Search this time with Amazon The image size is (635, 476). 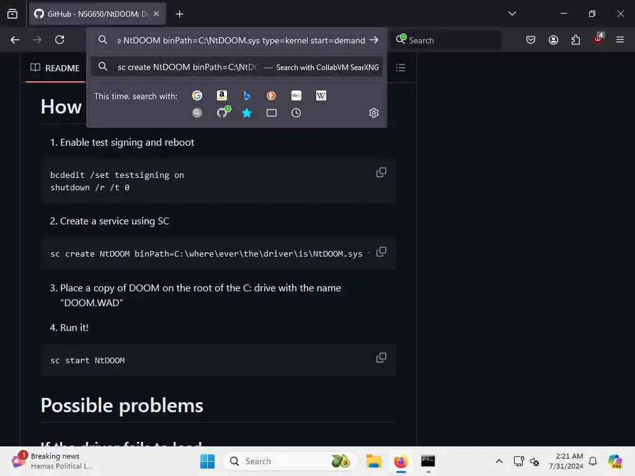point(222,95)
